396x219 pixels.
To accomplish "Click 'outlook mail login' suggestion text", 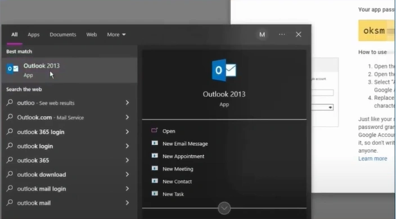I will (42, 189).
